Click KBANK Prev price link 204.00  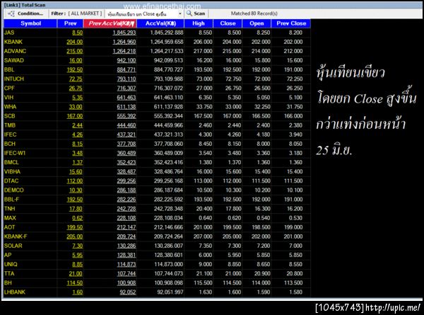[75, 42]
